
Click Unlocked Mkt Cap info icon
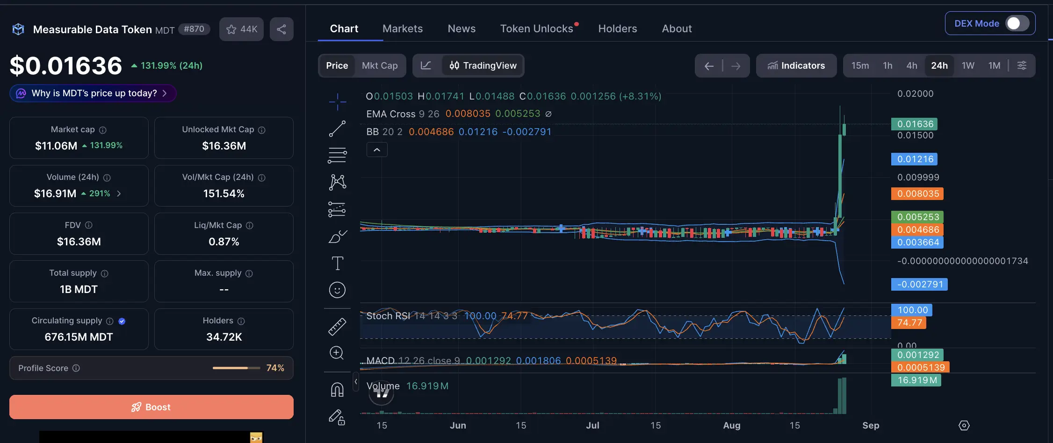click(x=262, y=130)
